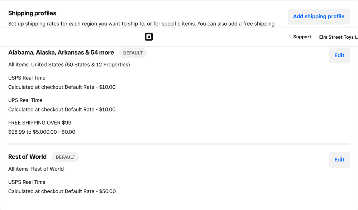
Task: Open the Add shipping profile button
Action: (x=318, y=16)
